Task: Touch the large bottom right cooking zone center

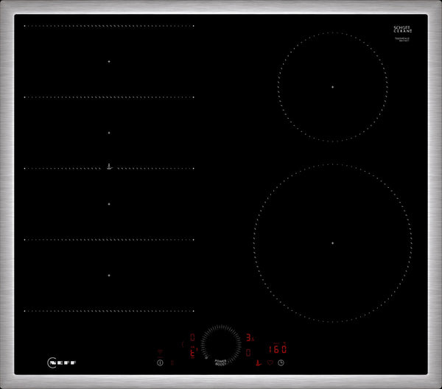Action: click(332, 242)
